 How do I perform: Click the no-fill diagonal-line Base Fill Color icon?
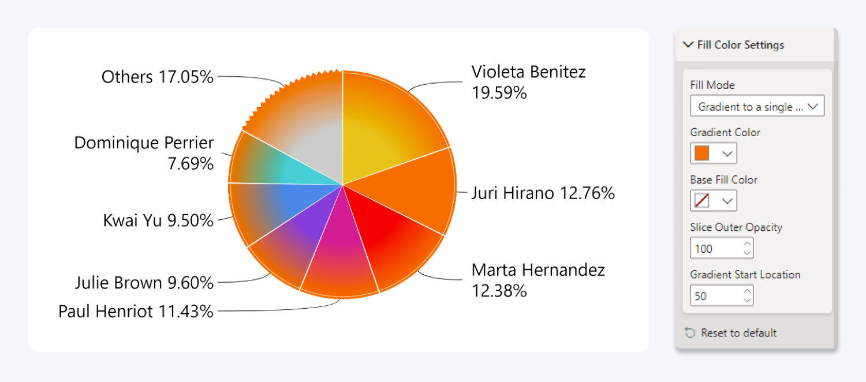tap(703, 200)
